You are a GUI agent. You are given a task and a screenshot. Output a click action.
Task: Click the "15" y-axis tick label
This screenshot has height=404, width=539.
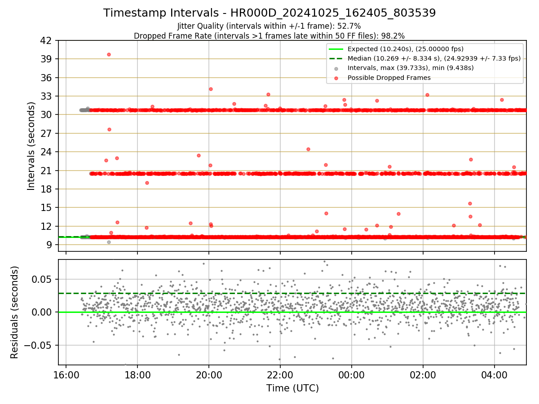point(47,207)
